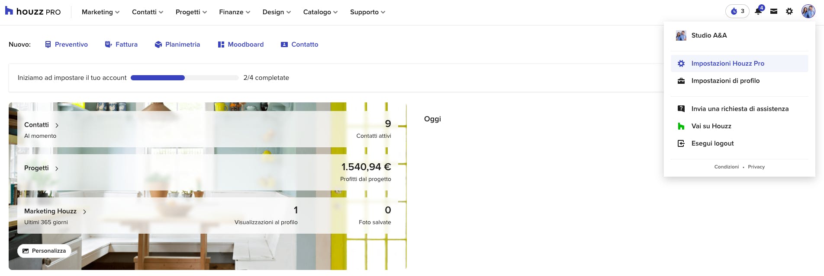Screen dimensions: 824x276
Task: Click the Preventivo document icon
Action: [48, 44]
